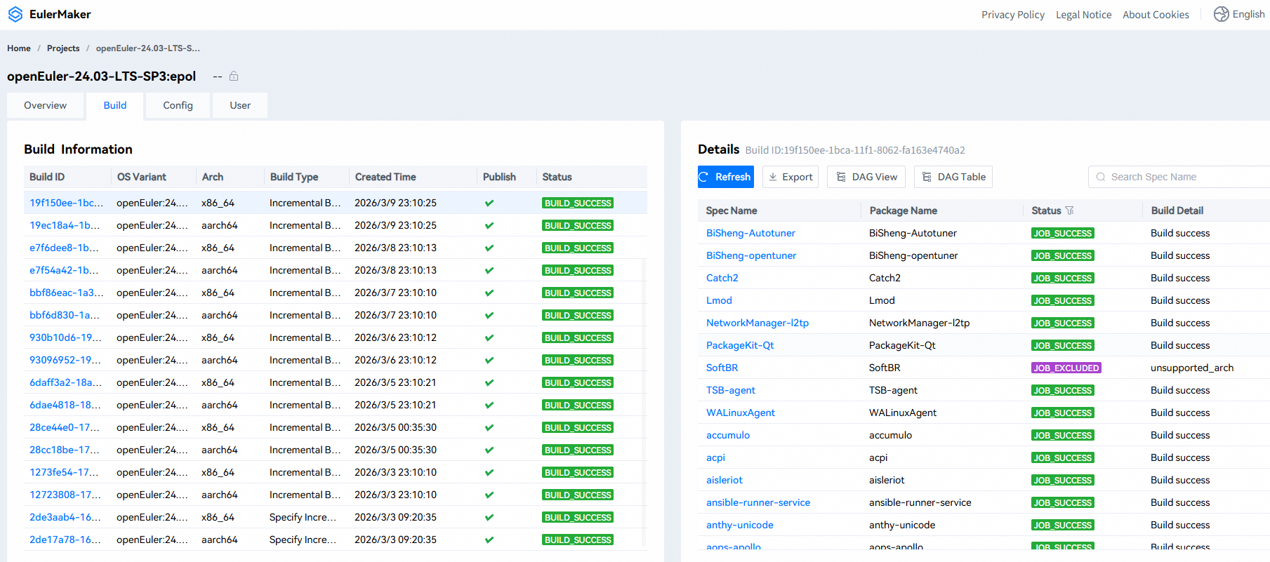Screen dimensions: 1270x562
Task: Click the SoftBR spec name link
Action: click(722, 368)
